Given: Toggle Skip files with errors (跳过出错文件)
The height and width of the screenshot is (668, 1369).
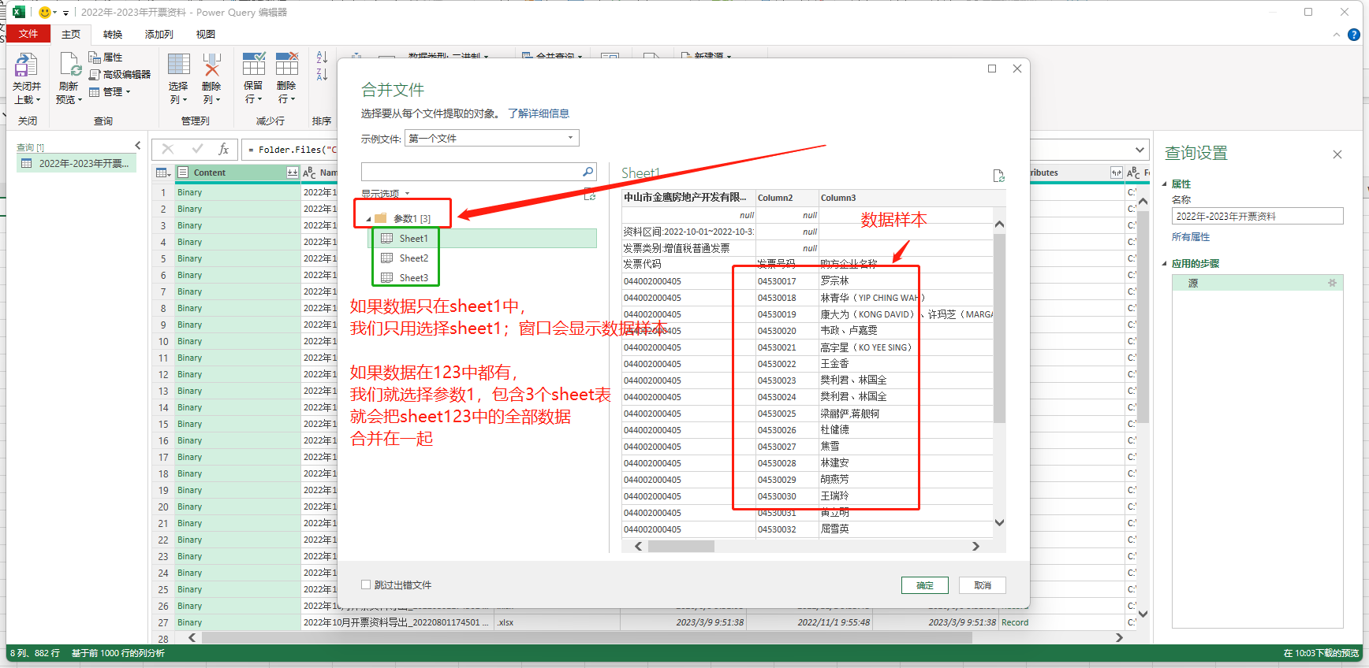Looking at the screenshot, I should 366,584.
